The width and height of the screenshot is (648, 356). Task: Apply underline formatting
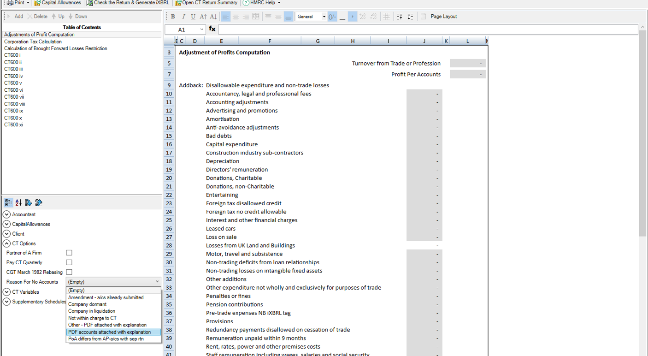[193, 17]
